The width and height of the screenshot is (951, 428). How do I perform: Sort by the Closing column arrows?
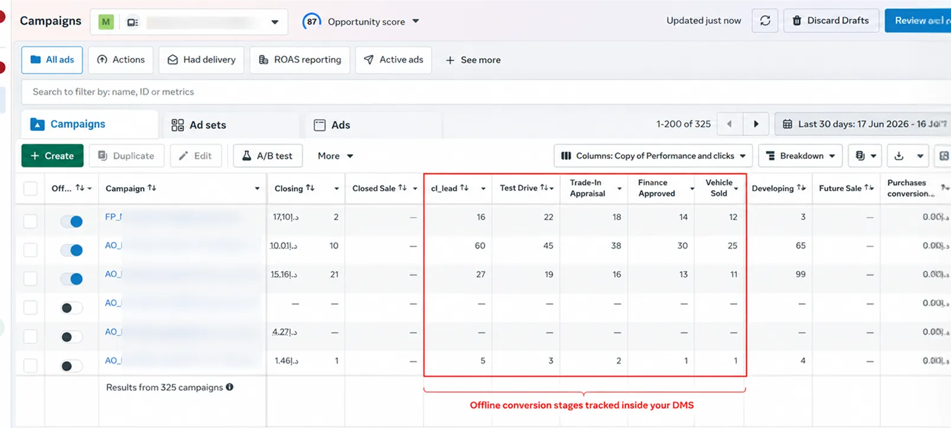(310, 188)
